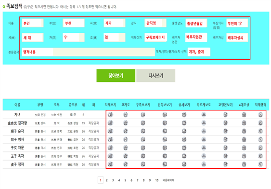Click the 찾아보기 search button
This screenshot has width=271, height=189.
(x=116, y=76)
